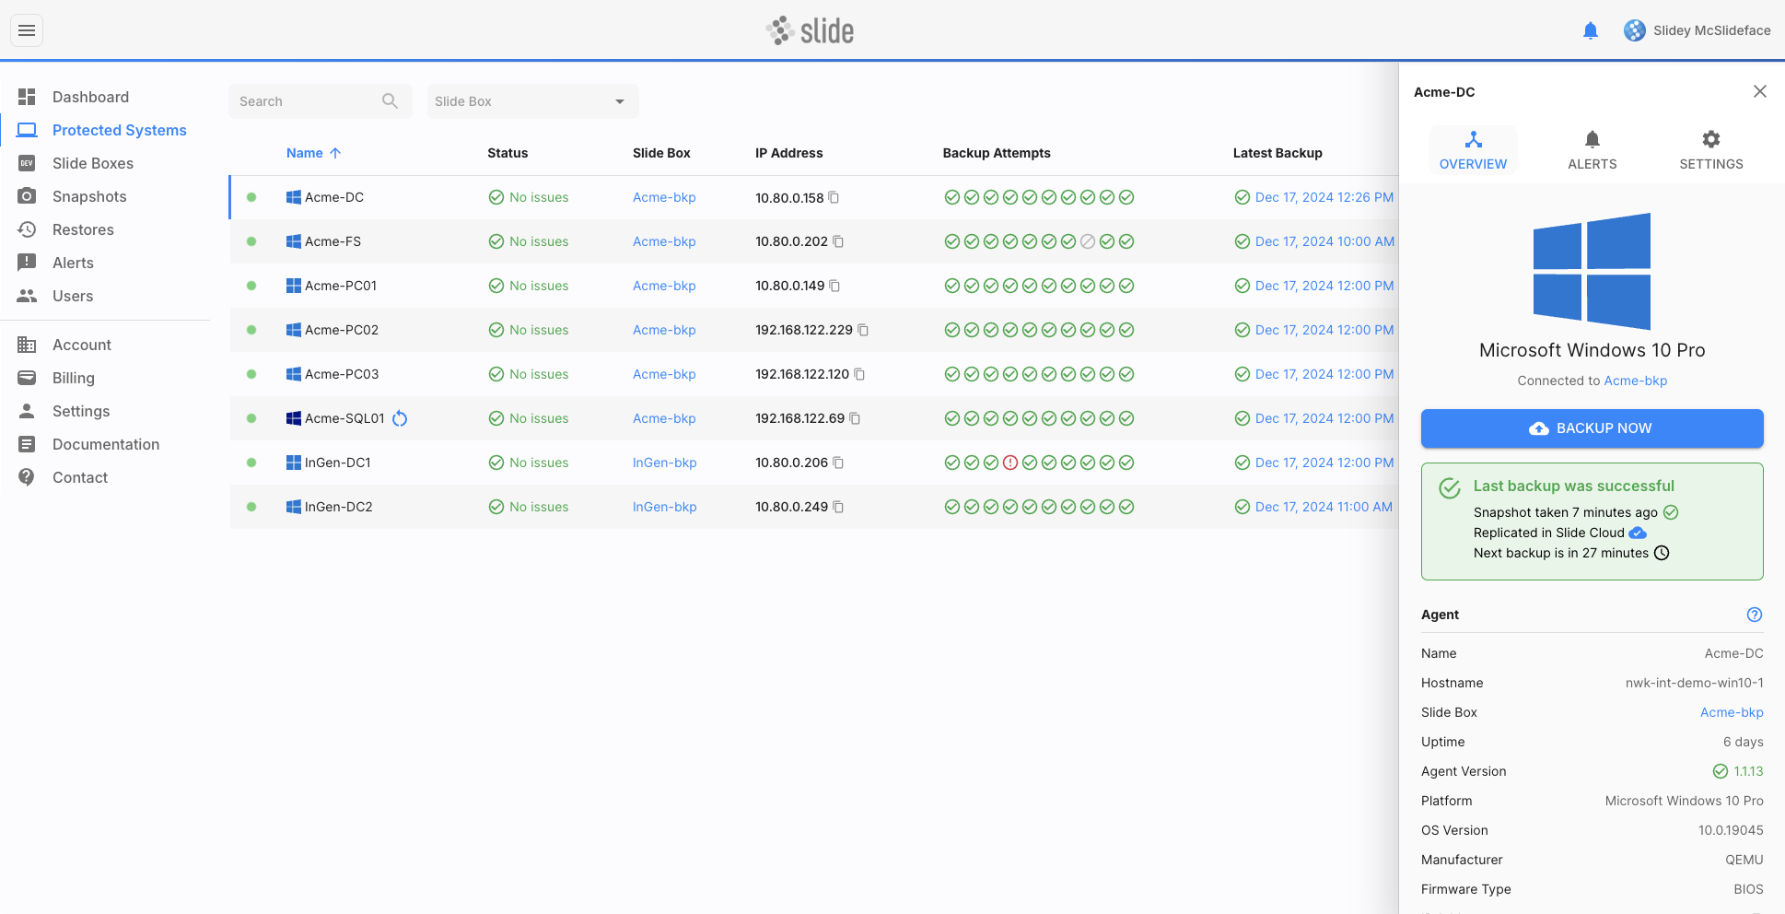Image resolution: width=1785 pixels, height=914 pixels.
Task: Click the failed backup attempt icon for InGen-DC1
Action: (x=1010, y=463)
